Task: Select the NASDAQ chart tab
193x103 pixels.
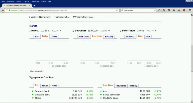Action: pyautogui.click(x=108, y=37)
